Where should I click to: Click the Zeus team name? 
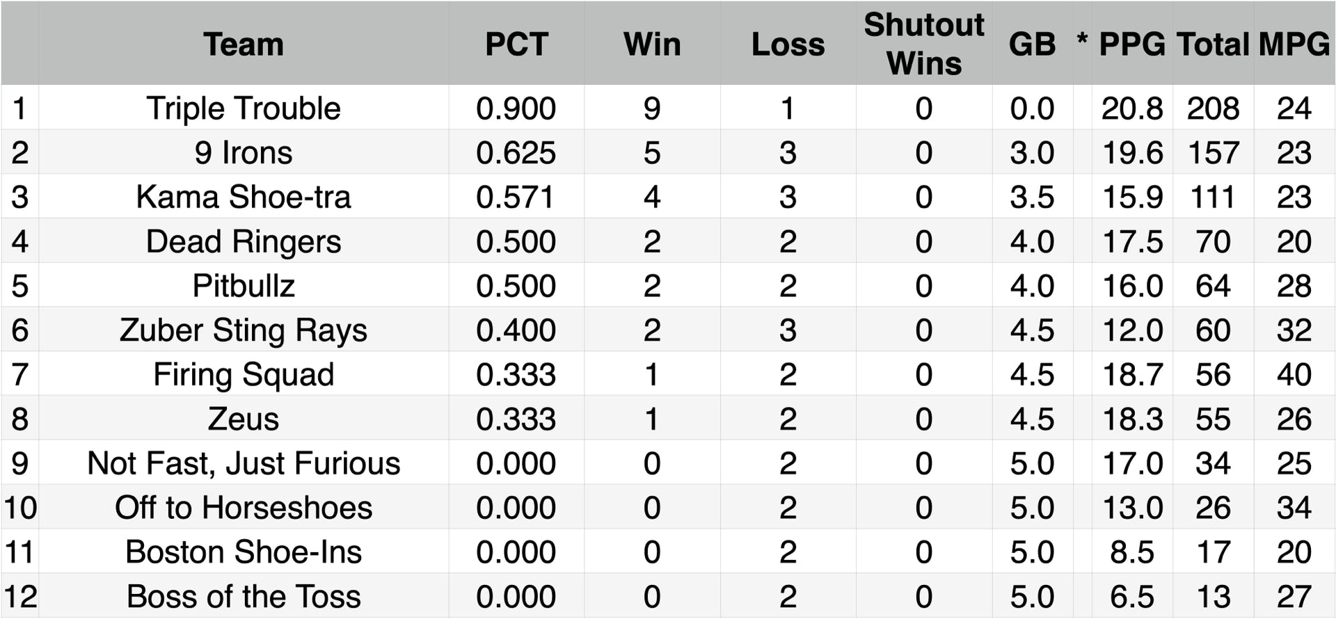(244, 419)
